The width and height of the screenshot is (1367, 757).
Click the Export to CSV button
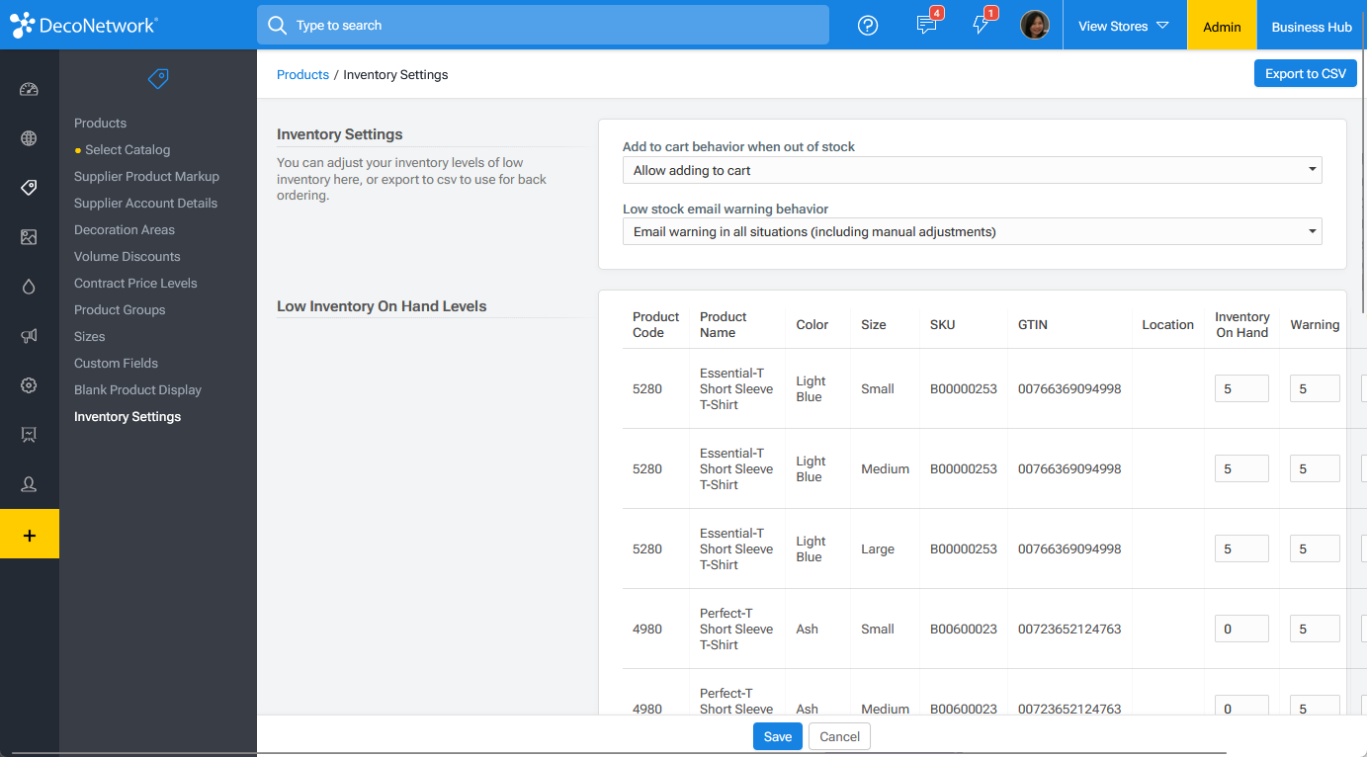pyautogui.click(x=1305, y=73)
